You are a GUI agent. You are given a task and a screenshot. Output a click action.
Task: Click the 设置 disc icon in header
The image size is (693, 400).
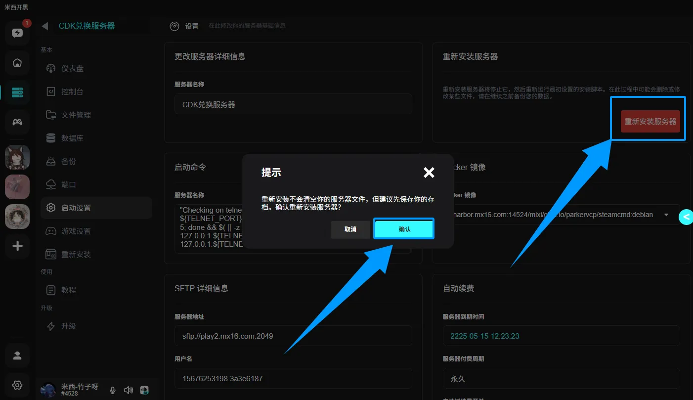174,26
